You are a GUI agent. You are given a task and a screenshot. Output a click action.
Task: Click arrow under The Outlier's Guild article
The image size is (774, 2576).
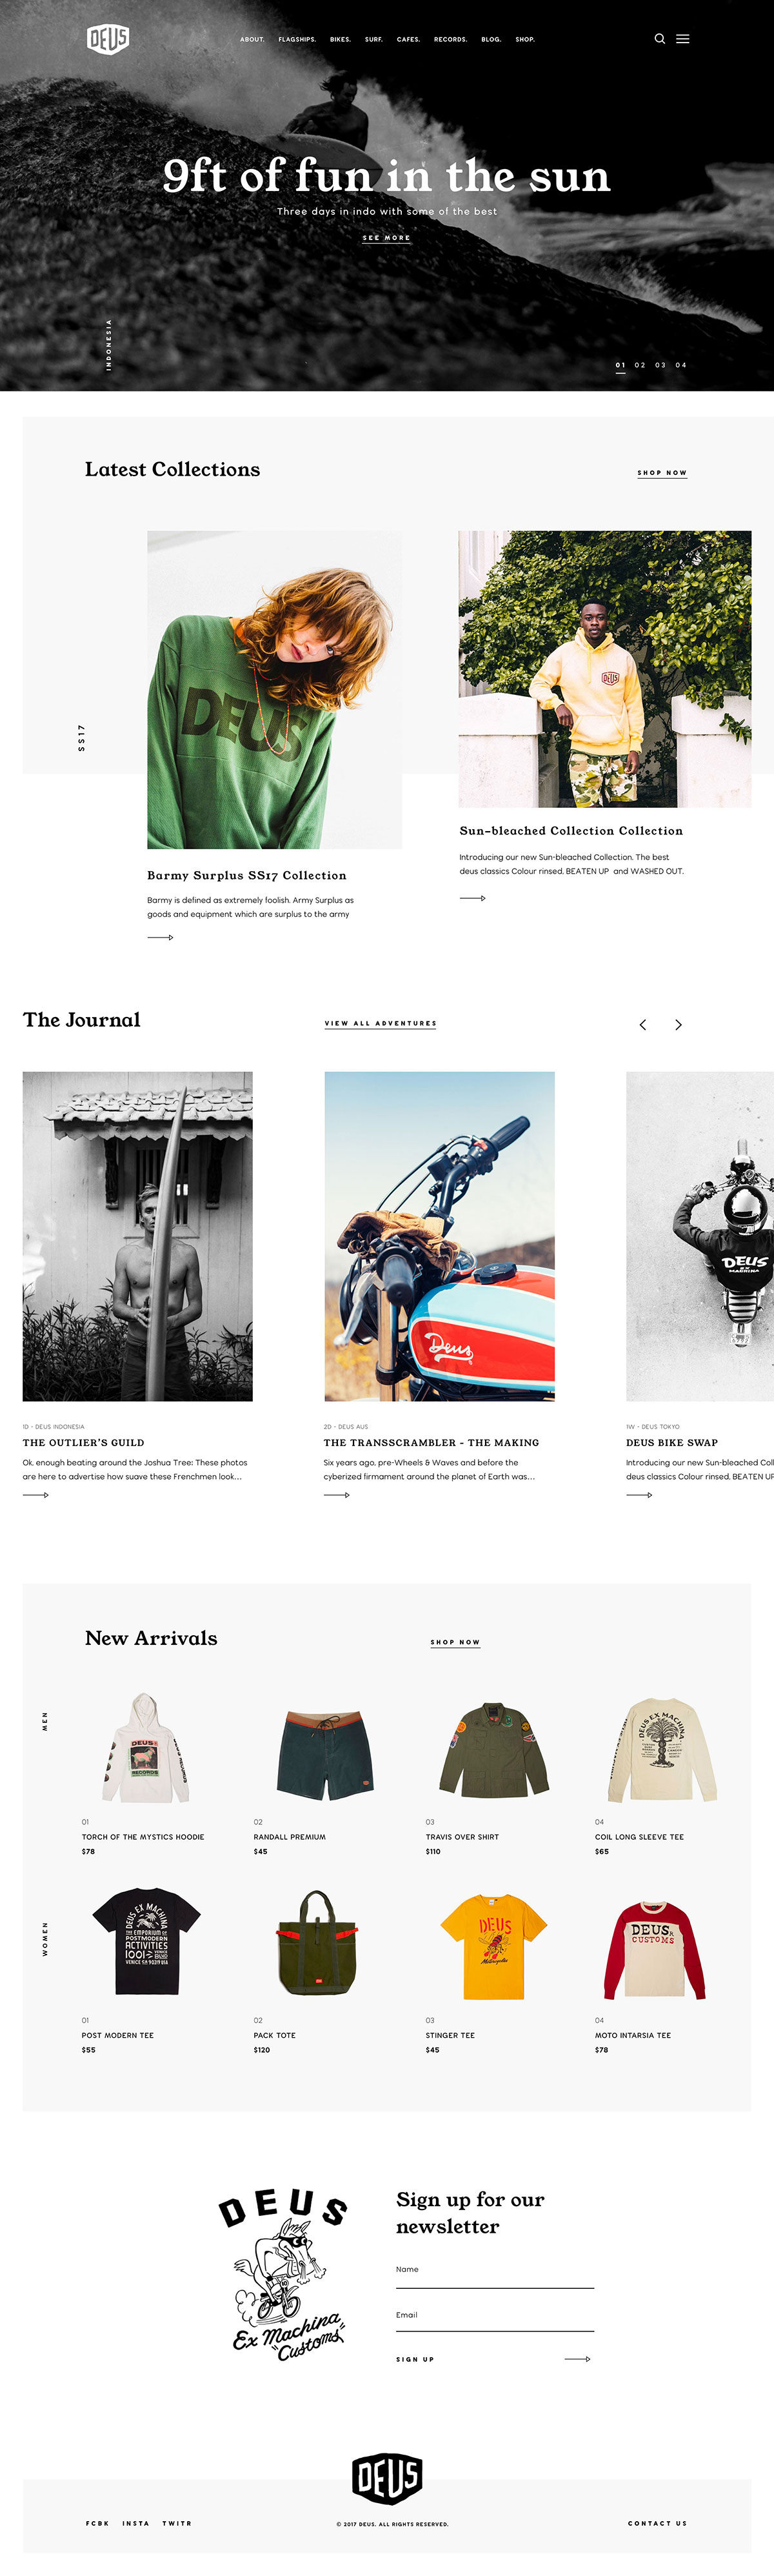coord(36,1495)
